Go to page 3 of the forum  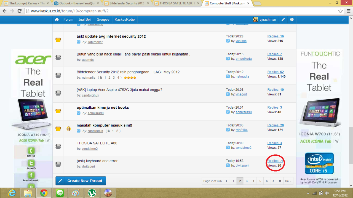247,181
